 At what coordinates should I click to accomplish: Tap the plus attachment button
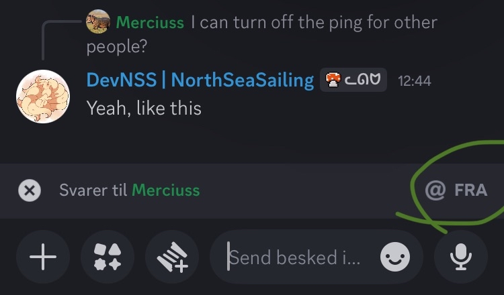coord(43,257)
